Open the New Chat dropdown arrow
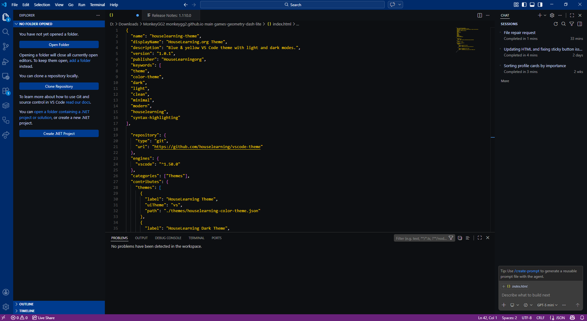 pyautogui.click(x=545, y=15)
